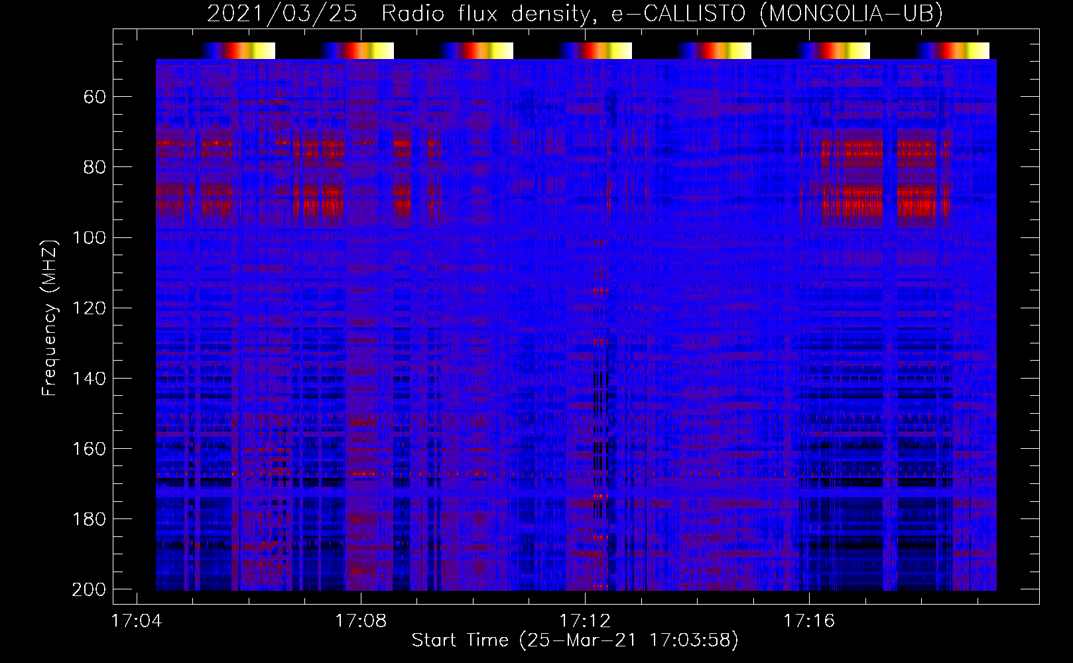
Task: Click the first color scale bar at top left
Action: (238, 51)
